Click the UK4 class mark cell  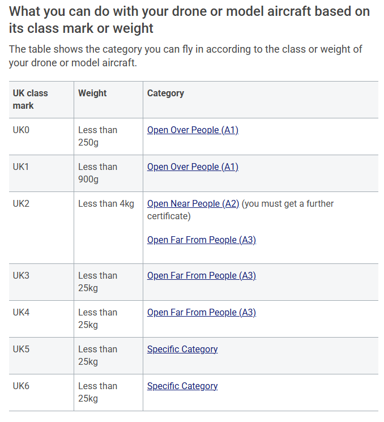[x=21, y=313]
